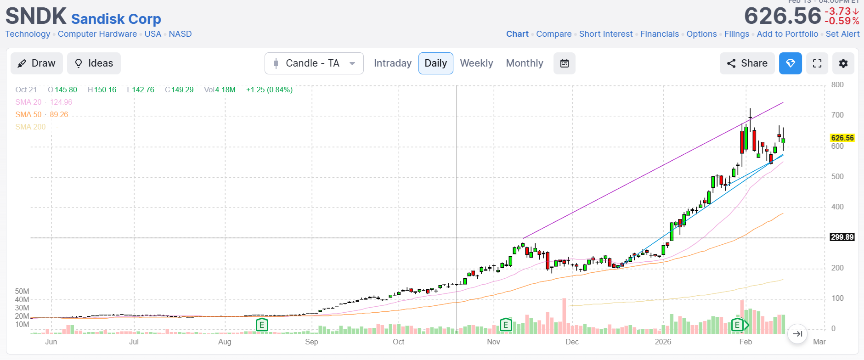This screenshot has width=864, height=360.
Task: Click the 626.56 last price in header
Action: [783, 16]
